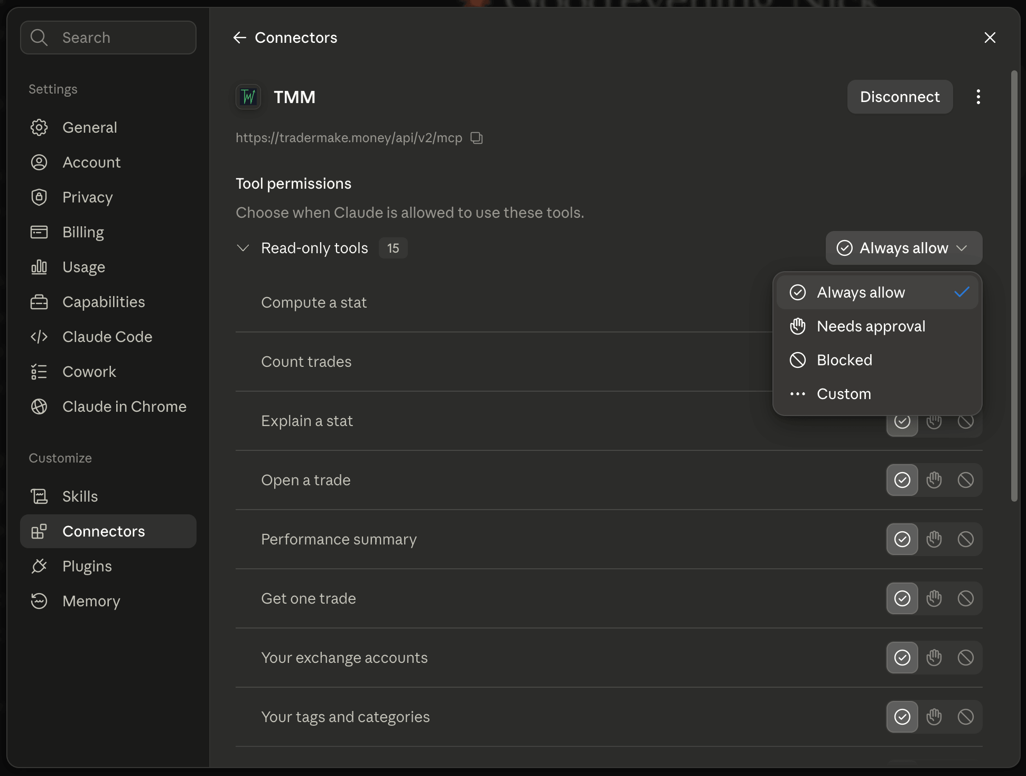
Task: Open the Skills page
Action: (108, 496)
